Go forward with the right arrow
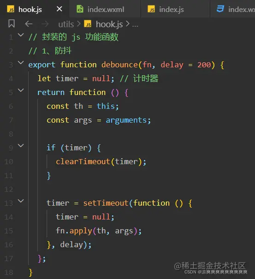The image size is (255, 279). (x=45, y=24)
